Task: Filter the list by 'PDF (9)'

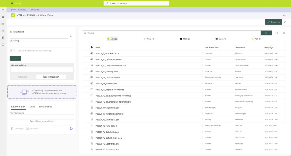Action: click(x=256, y=39)
